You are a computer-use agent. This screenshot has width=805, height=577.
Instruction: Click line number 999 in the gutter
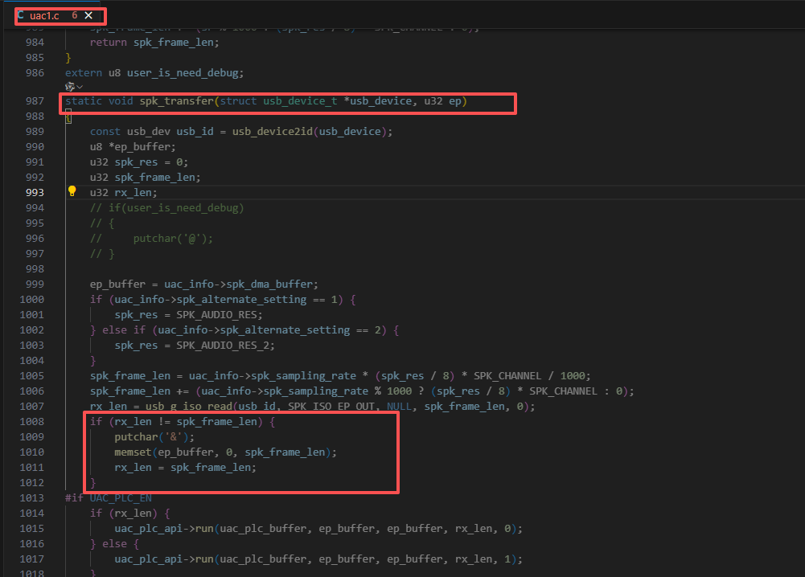(35, 284)
